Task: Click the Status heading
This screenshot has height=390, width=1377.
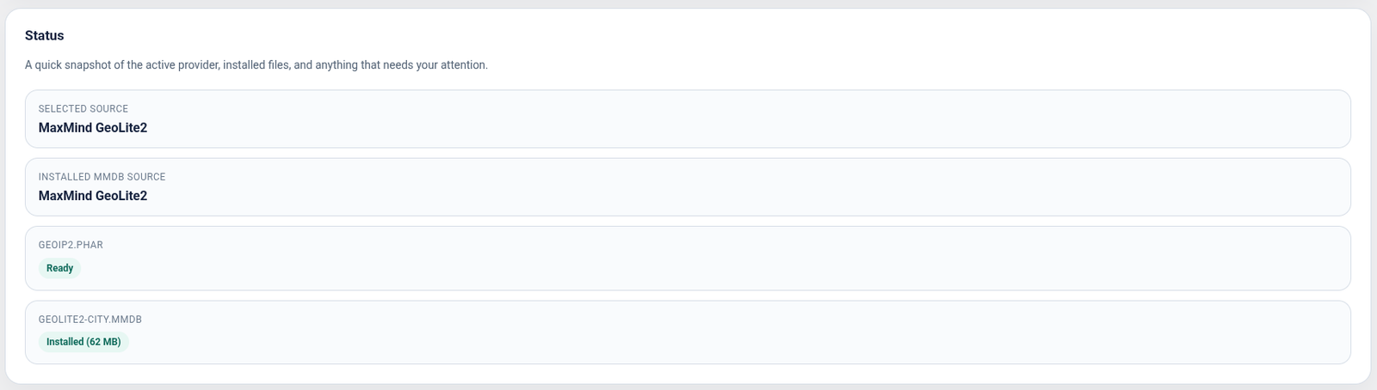Action: pos(45,36)
